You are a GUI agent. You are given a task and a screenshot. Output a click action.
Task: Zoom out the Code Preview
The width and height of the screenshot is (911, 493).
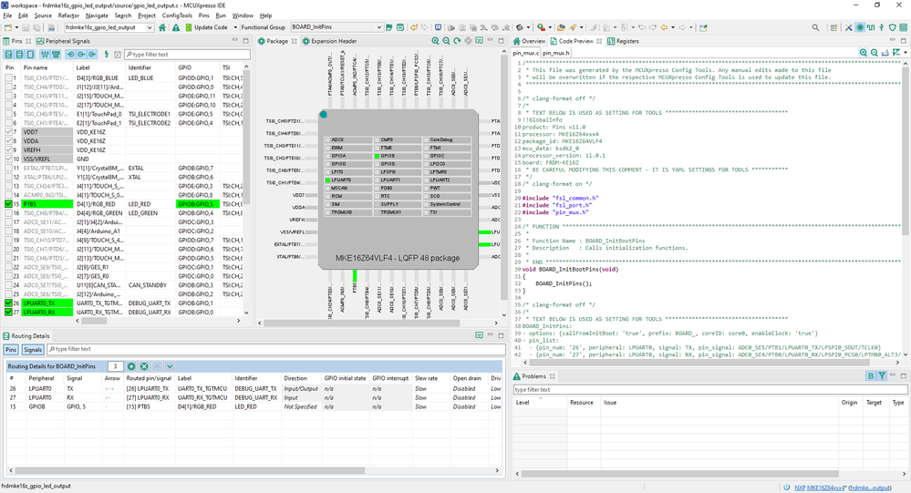tap(875, 53)
